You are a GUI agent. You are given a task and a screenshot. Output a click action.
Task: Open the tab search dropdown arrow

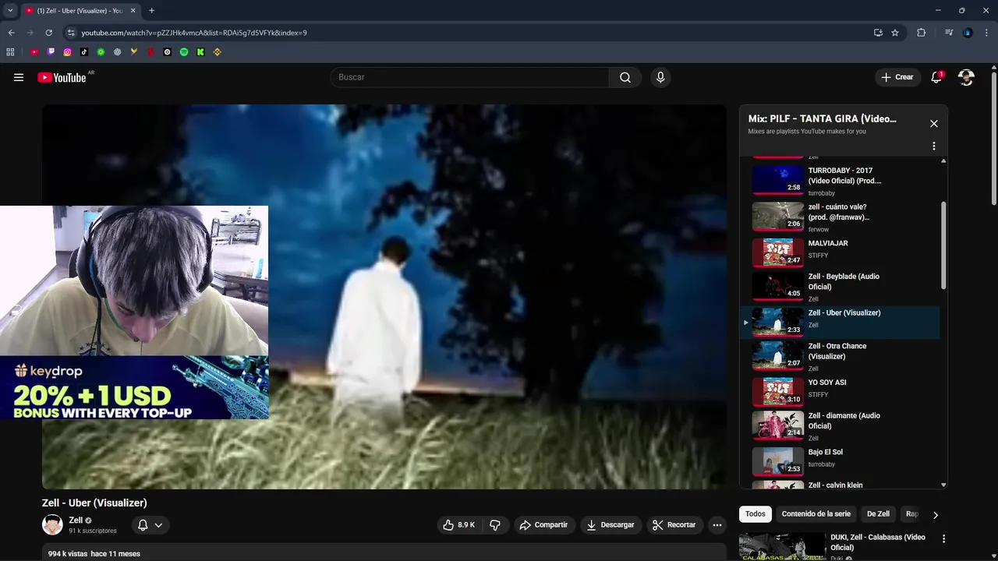click(10, 10)
